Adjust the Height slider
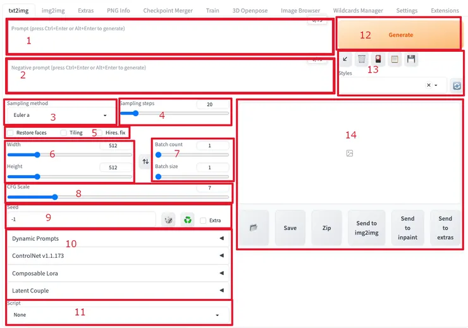The width and height of the screenshot is (468, 328). pyautogui.click(x=70, y=176)
